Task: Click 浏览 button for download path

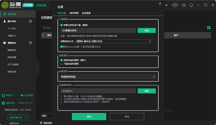Action: (x=147, y=30)
